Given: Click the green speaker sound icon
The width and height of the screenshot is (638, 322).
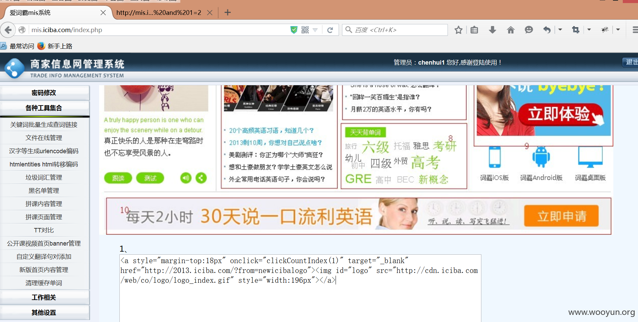Looking at the screenshot, I should 186,178.
